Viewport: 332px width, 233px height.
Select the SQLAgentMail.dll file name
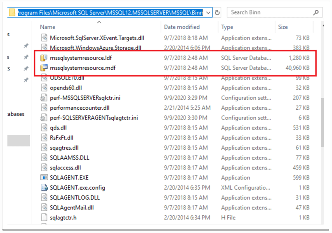72,207
